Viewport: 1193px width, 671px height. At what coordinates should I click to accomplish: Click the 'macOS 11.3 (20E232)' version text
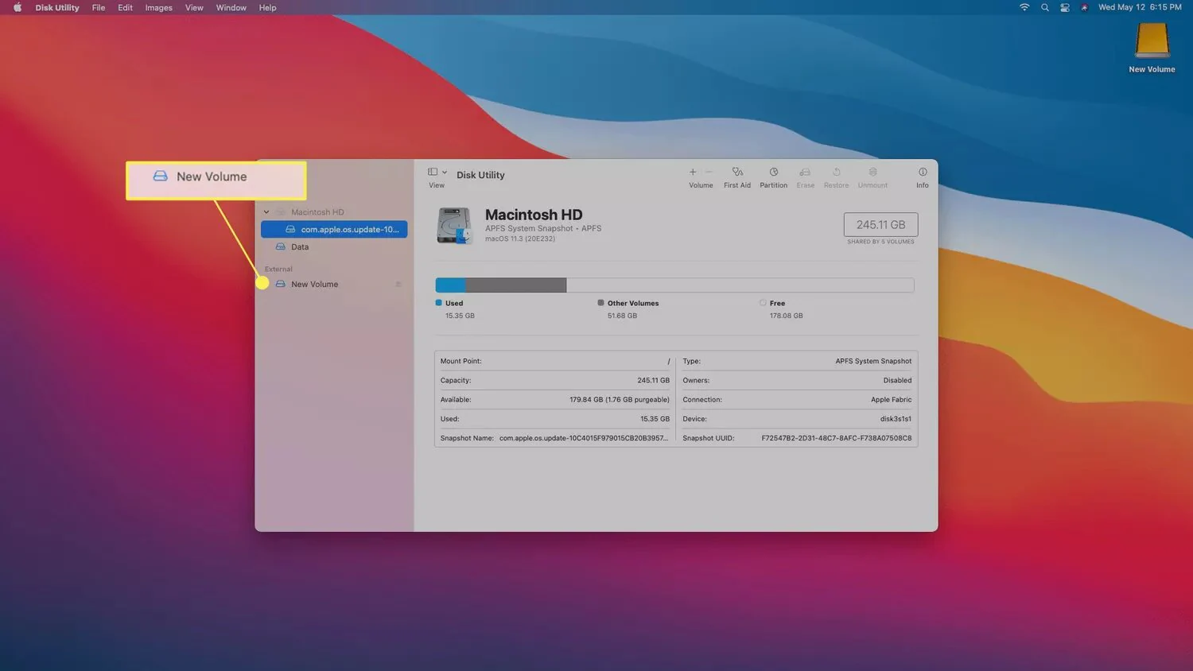point(520,239)
